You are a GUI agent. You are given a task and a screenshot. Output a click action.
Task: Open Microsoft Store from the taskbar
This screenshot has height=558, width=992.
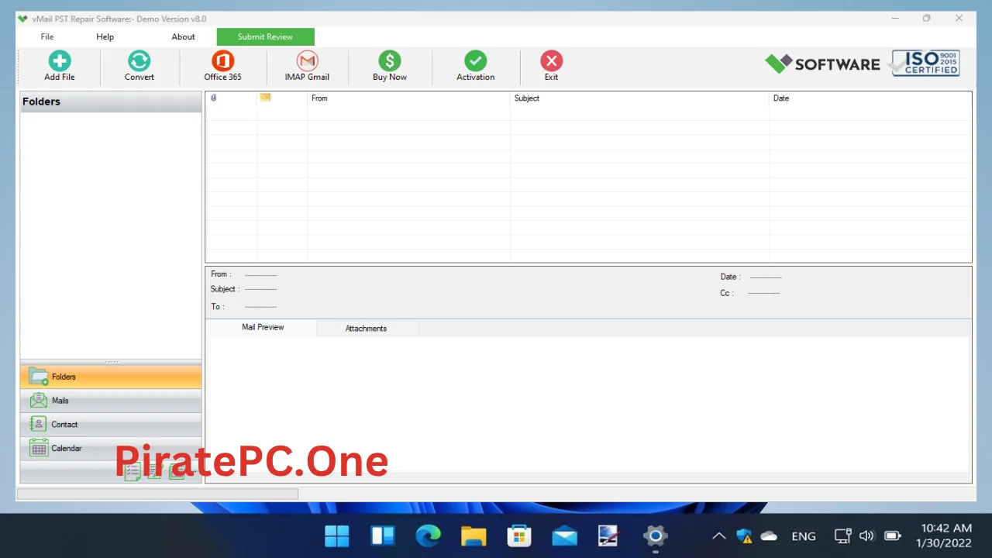point(518,536)
